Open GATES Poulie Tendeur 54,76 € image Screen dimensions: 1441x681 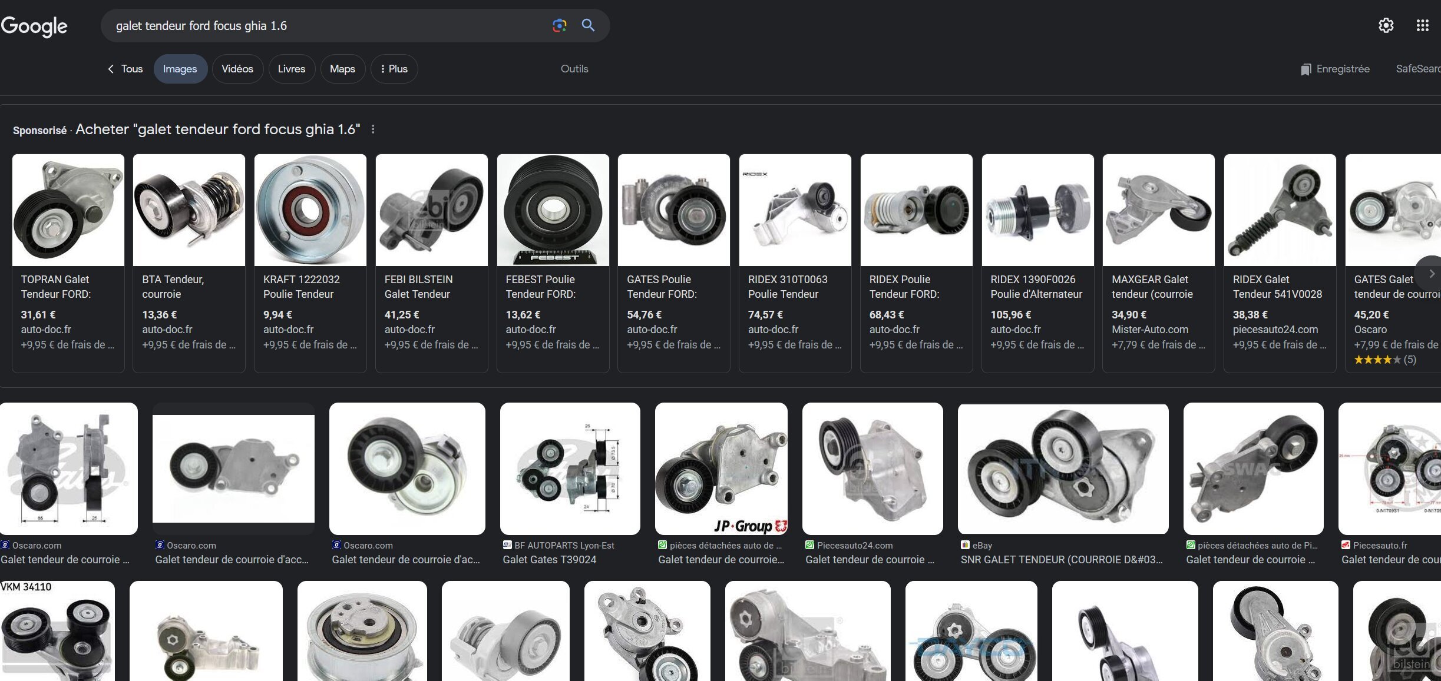pos(674,210)
